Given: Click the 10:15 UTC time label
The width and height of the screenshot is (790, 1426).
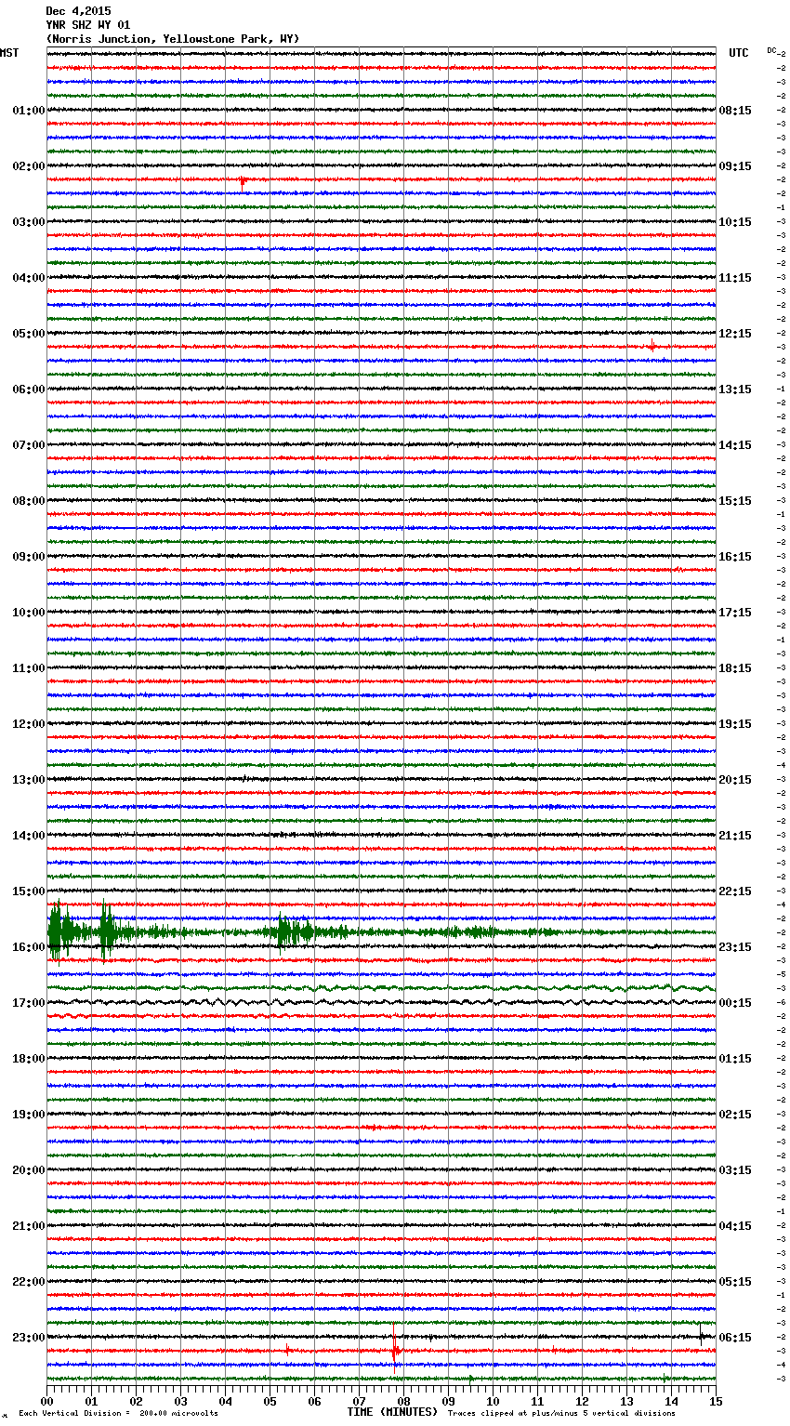Looking at the screenshot, I should pyautogui.click(x=735, y=222).
